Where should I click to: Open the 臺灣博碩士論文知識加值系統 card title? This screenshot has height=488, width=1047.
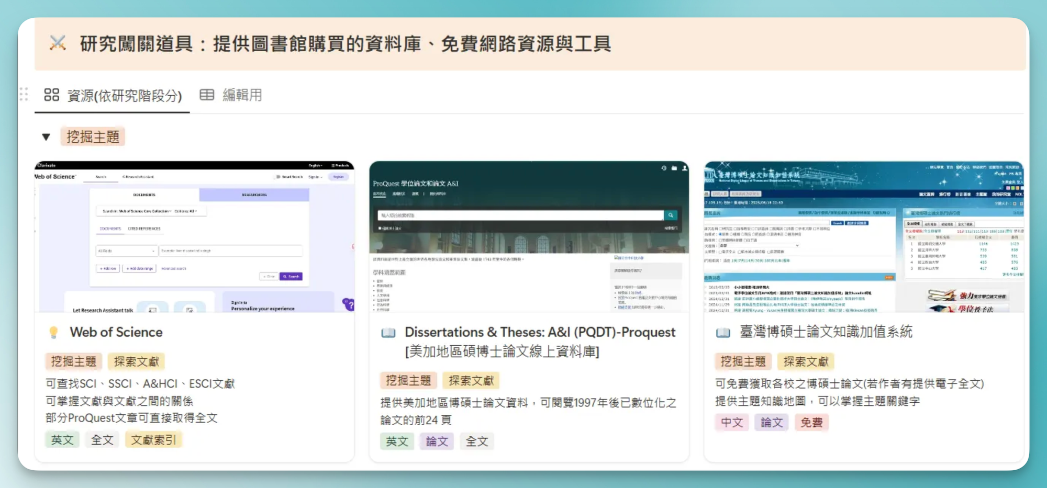(x=826, y=332)
